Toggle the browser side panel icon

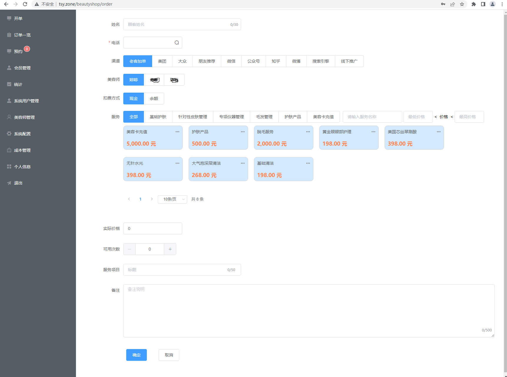pos(483,4)
